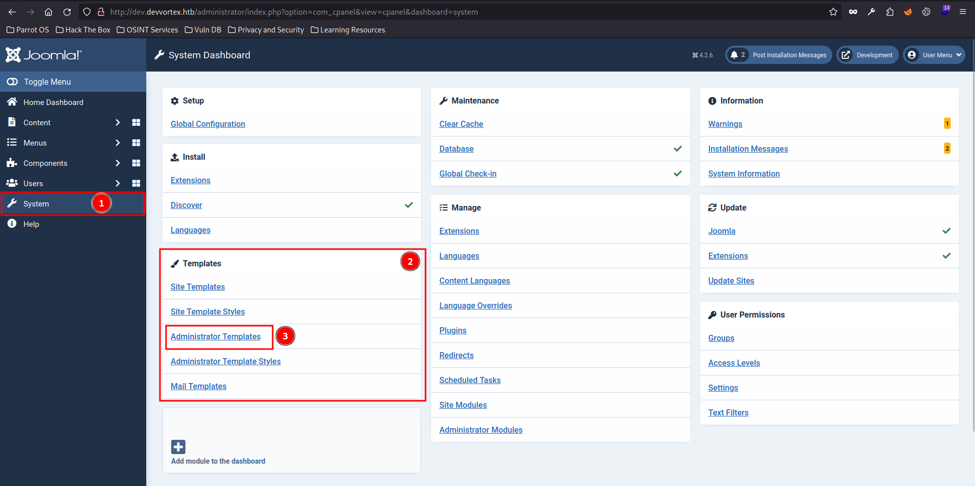The image size is (975, 486).
Task: Click the plus icon to add module
Action: click(178, 447)
